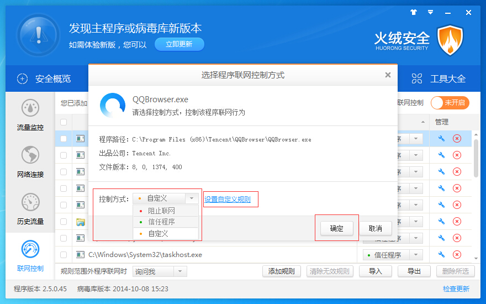Switch to 网络连接 sidebar tab
Screen dimensions: 486x304
pos(30,163)
